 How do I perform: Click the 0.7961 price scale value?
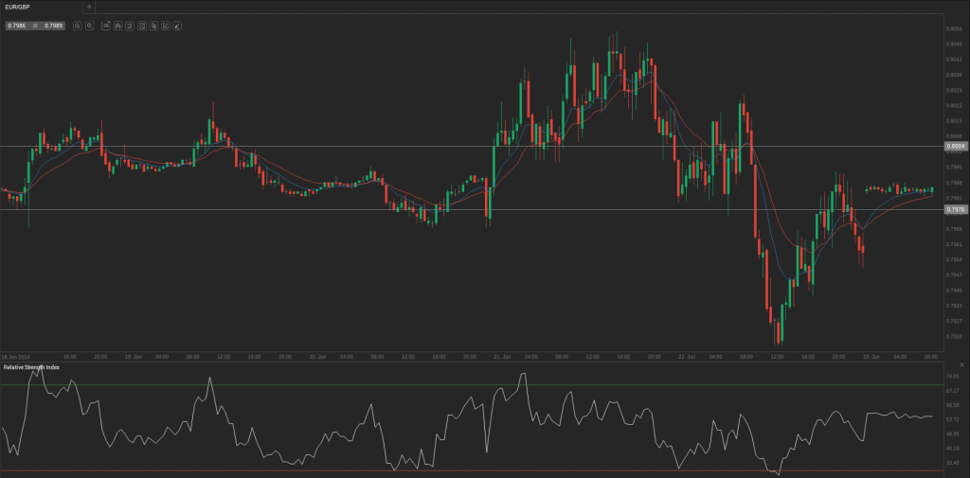pos(955,244)
